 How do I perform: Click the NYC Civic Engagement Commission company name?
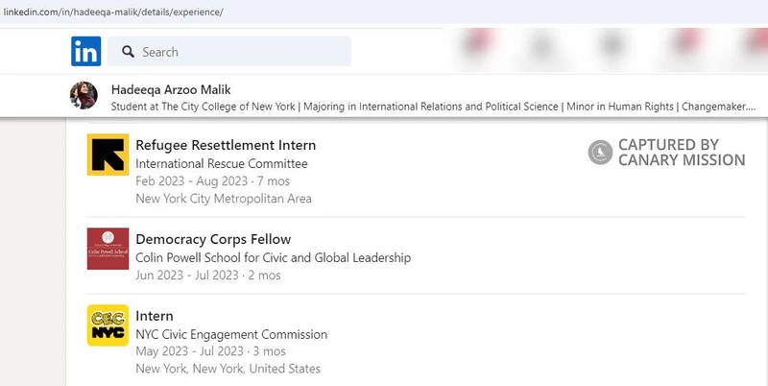click(x=231, y=334)
